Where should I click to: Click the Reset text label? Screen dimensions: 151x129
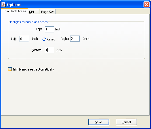pyautogui.click(x=51, y=39)
